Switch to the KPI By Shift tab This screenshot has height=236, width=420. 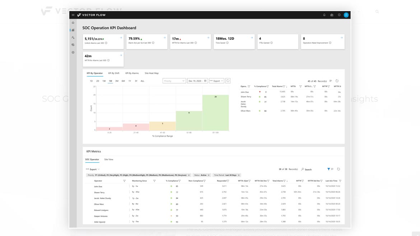coord(114,73)
